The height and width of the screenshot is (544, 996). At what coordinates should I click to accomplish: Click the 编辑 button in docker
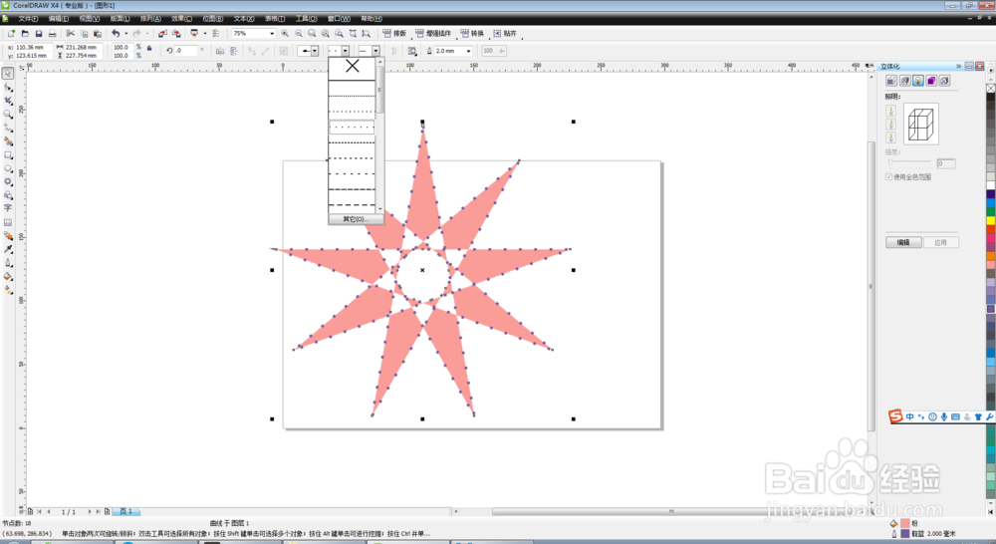point(903,242)
